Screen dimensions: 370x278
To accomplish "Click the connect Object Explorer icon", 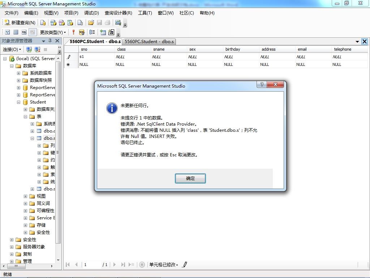I will tap(29, 49).
